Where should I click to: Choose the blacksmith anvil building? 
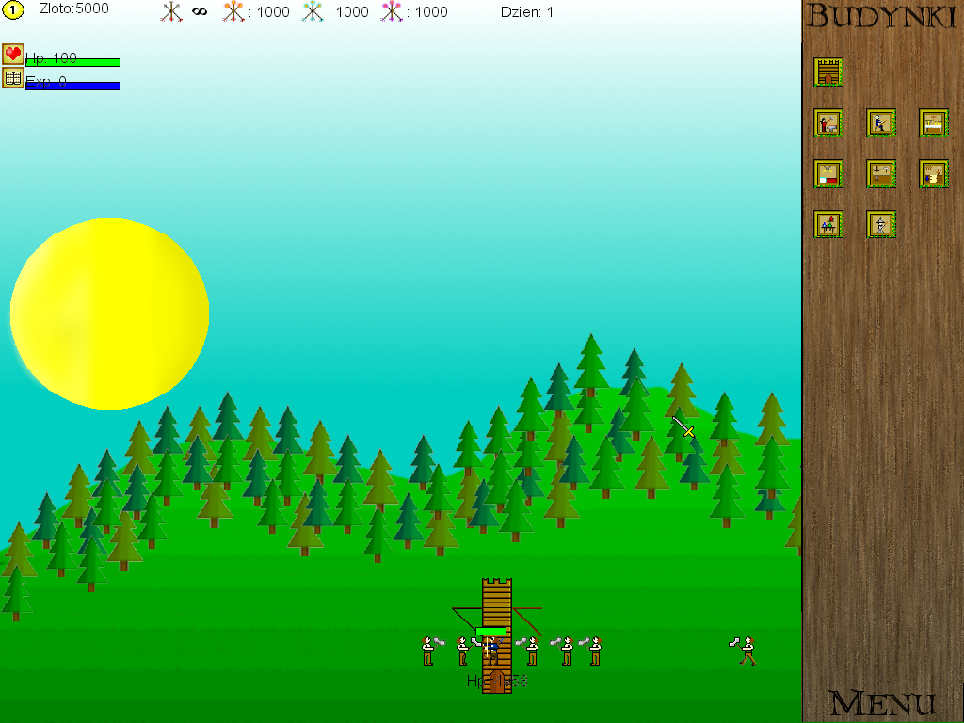tap(827, 123)
